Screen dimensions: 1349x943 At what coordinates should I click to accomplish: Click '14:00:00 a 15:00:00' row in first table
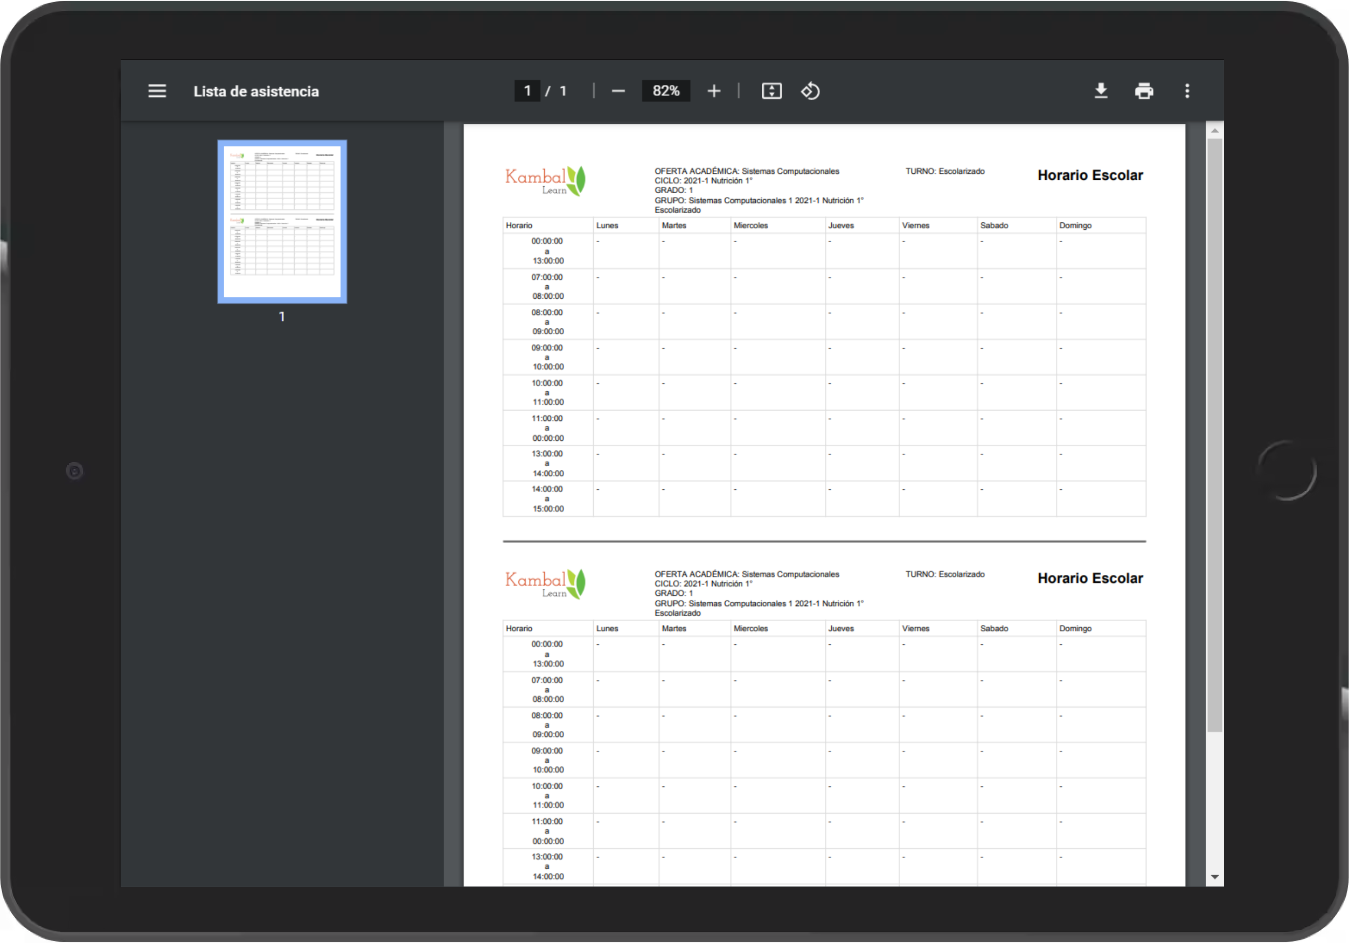click(x=824, y=499)
